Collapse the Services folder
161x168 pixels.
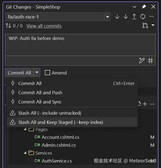click(x=25, y=153)
